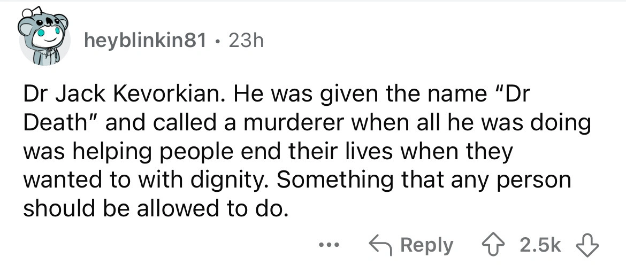
Task: Click the word "Death" in the comment
Action: [57, 123]
